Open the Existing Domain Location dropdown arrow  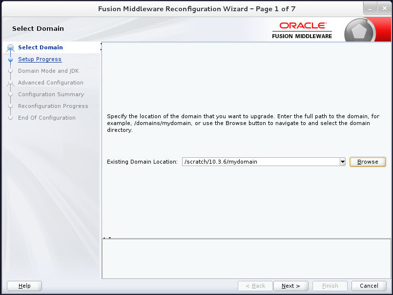point(343,162)
